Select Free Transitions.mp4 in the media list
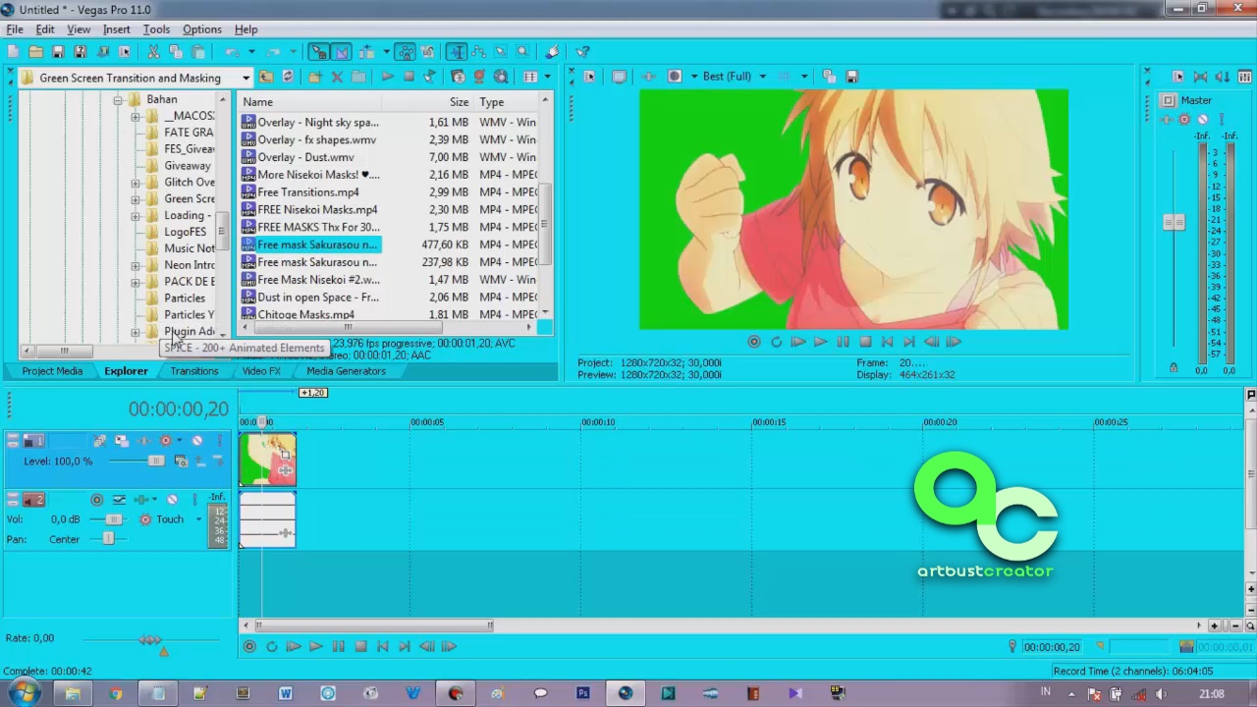This screenshot has width=1257, height=707. pyautogui.click(x=307, y=192)
